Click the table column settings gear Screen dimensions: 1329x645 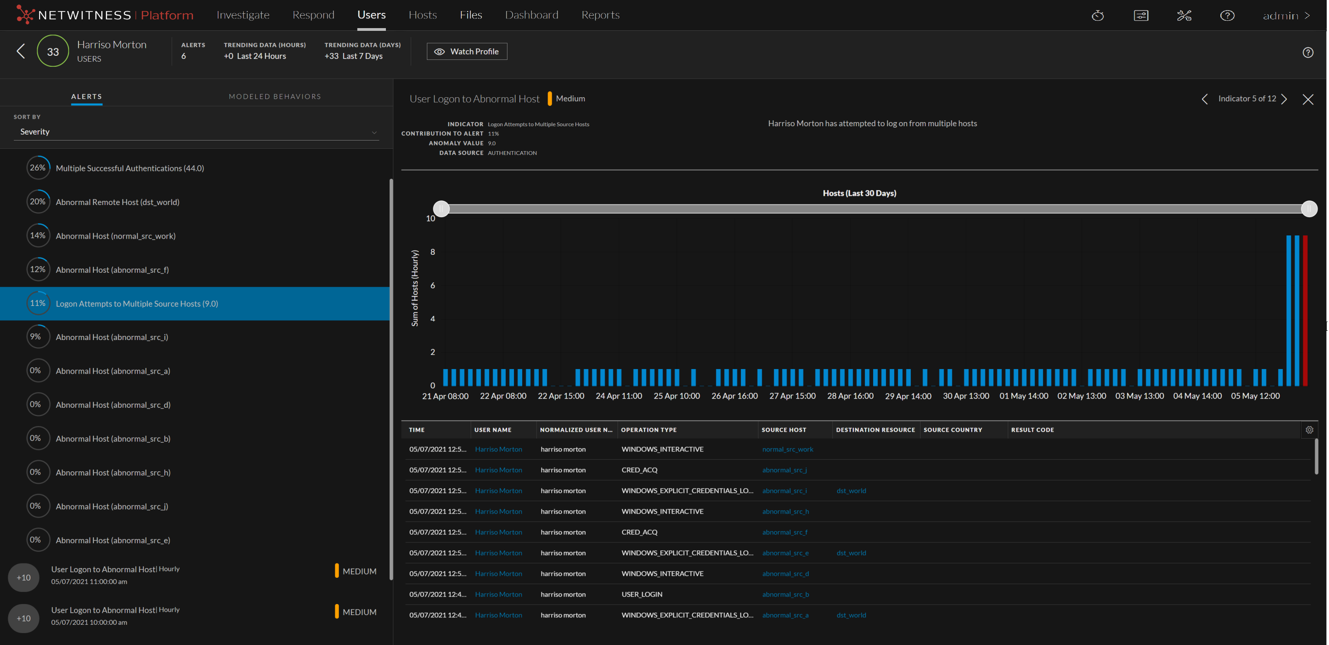(1309, 430)
